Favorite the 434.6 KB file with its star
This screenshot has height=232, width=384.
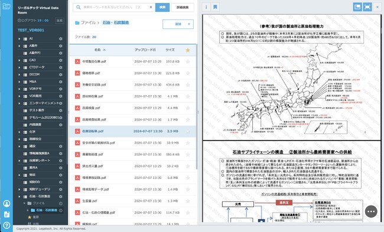point(188,84)
